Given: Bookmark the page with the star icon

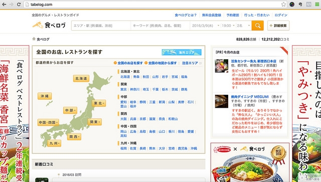Looking at the screenshot, I should [x=283, y=5].
